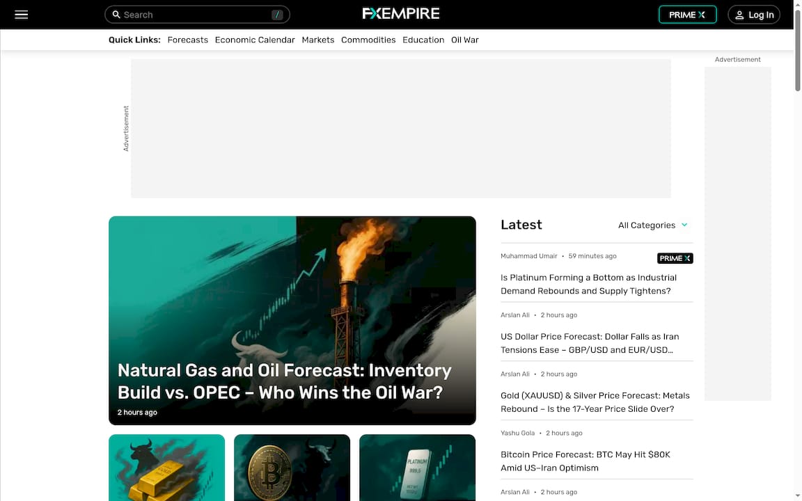The image size is (802, 501).
Task: Click the gold bars article thumbnail
Action: pyautogui.click(x=166, y=468)
